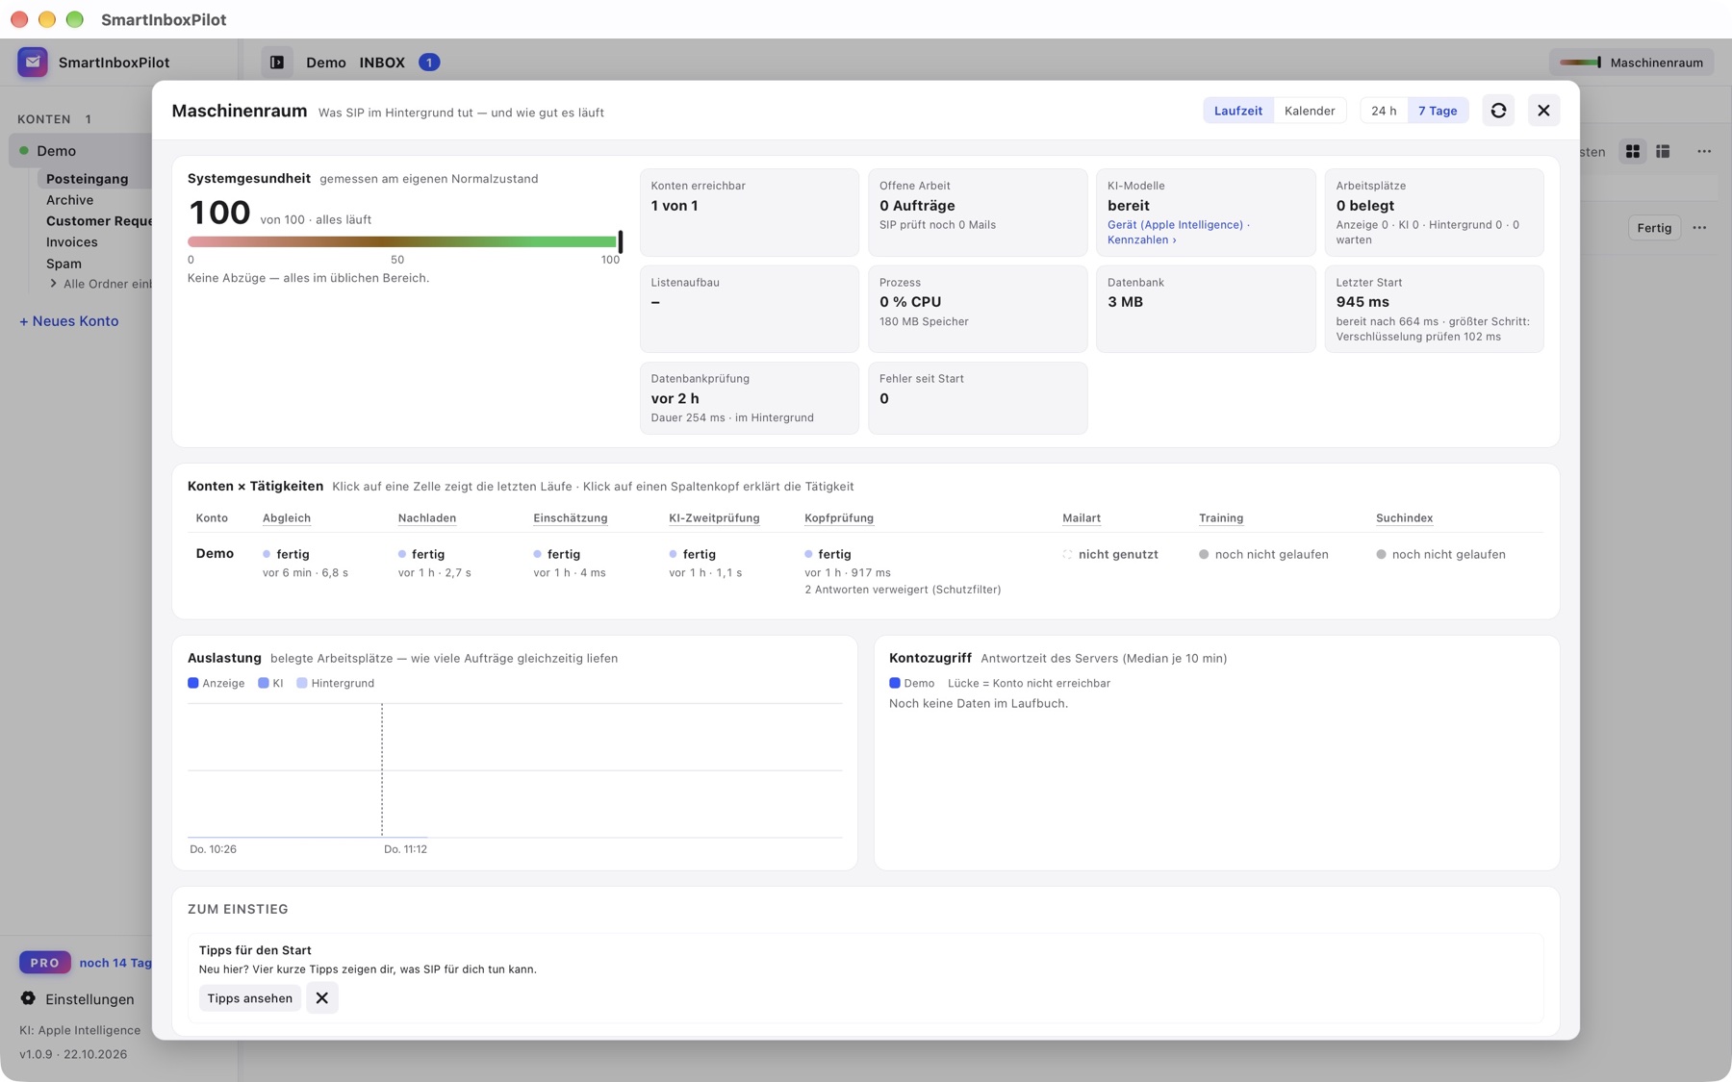The image size is (1732, 1082).
Task: Switch time range to 24 h
Action: [1384, 111]
